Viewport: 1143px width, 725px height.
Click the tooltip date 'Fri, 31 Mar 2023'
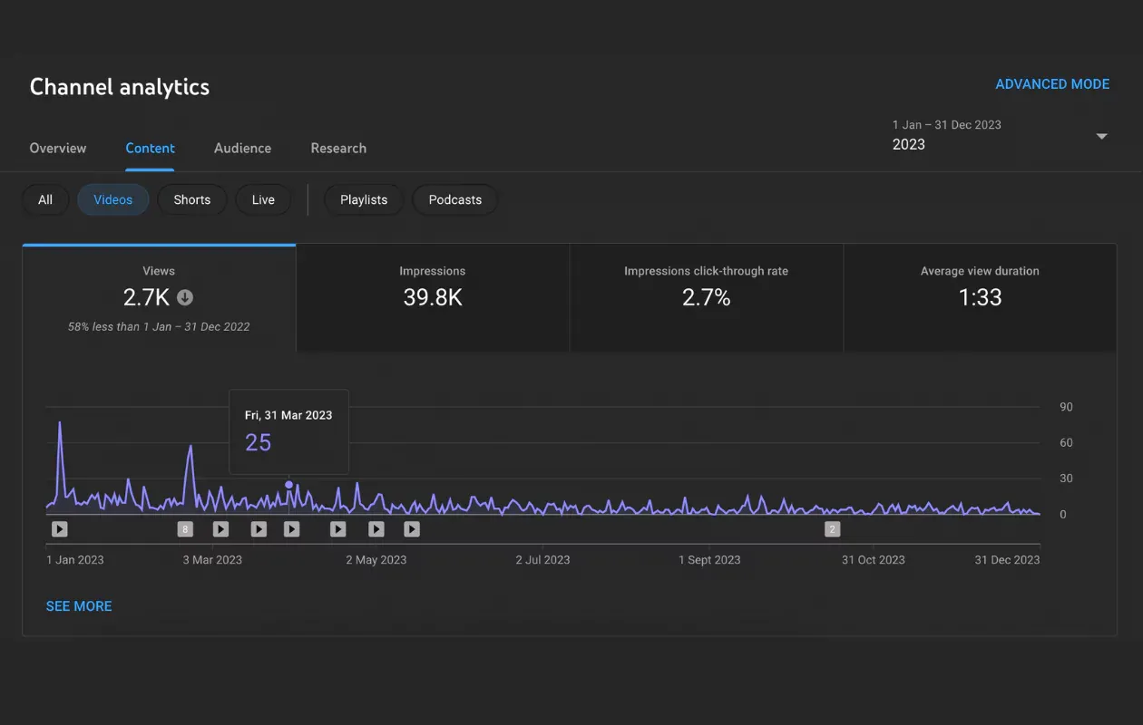(x=288, y=415)
